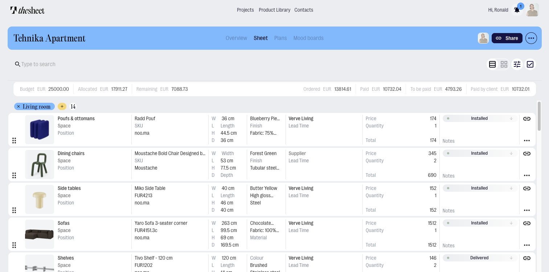Open the filter settings icon
The width and height of the screenshot is (549, 272).
[517, 64]
